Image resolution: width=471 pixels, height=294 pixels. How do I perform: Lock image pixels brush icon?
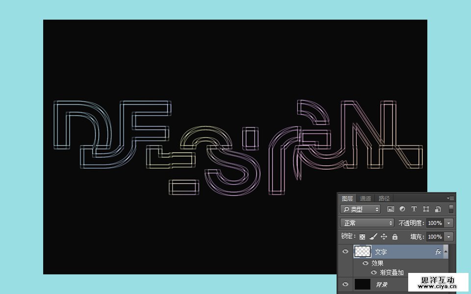(373, 237)
